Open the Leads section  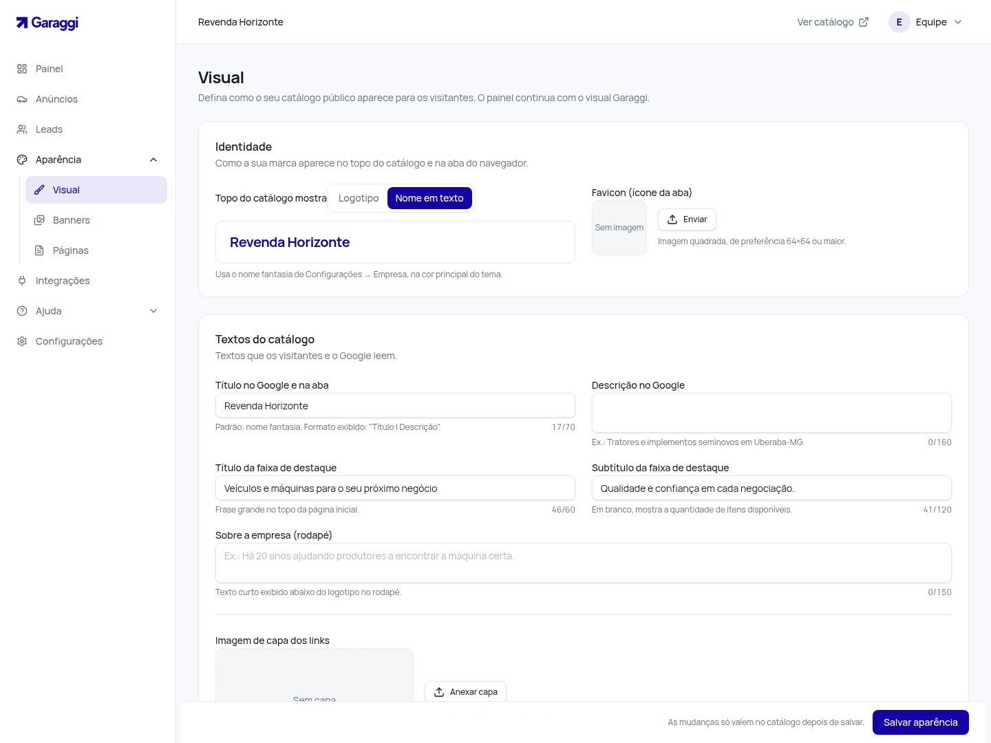[x=87, y=129]
